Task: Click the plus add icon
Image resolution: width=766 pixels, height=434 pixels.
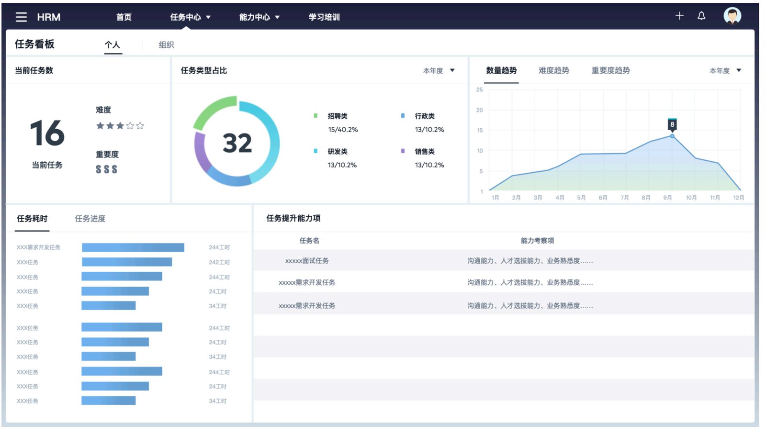Action: [x=679, y=16]
